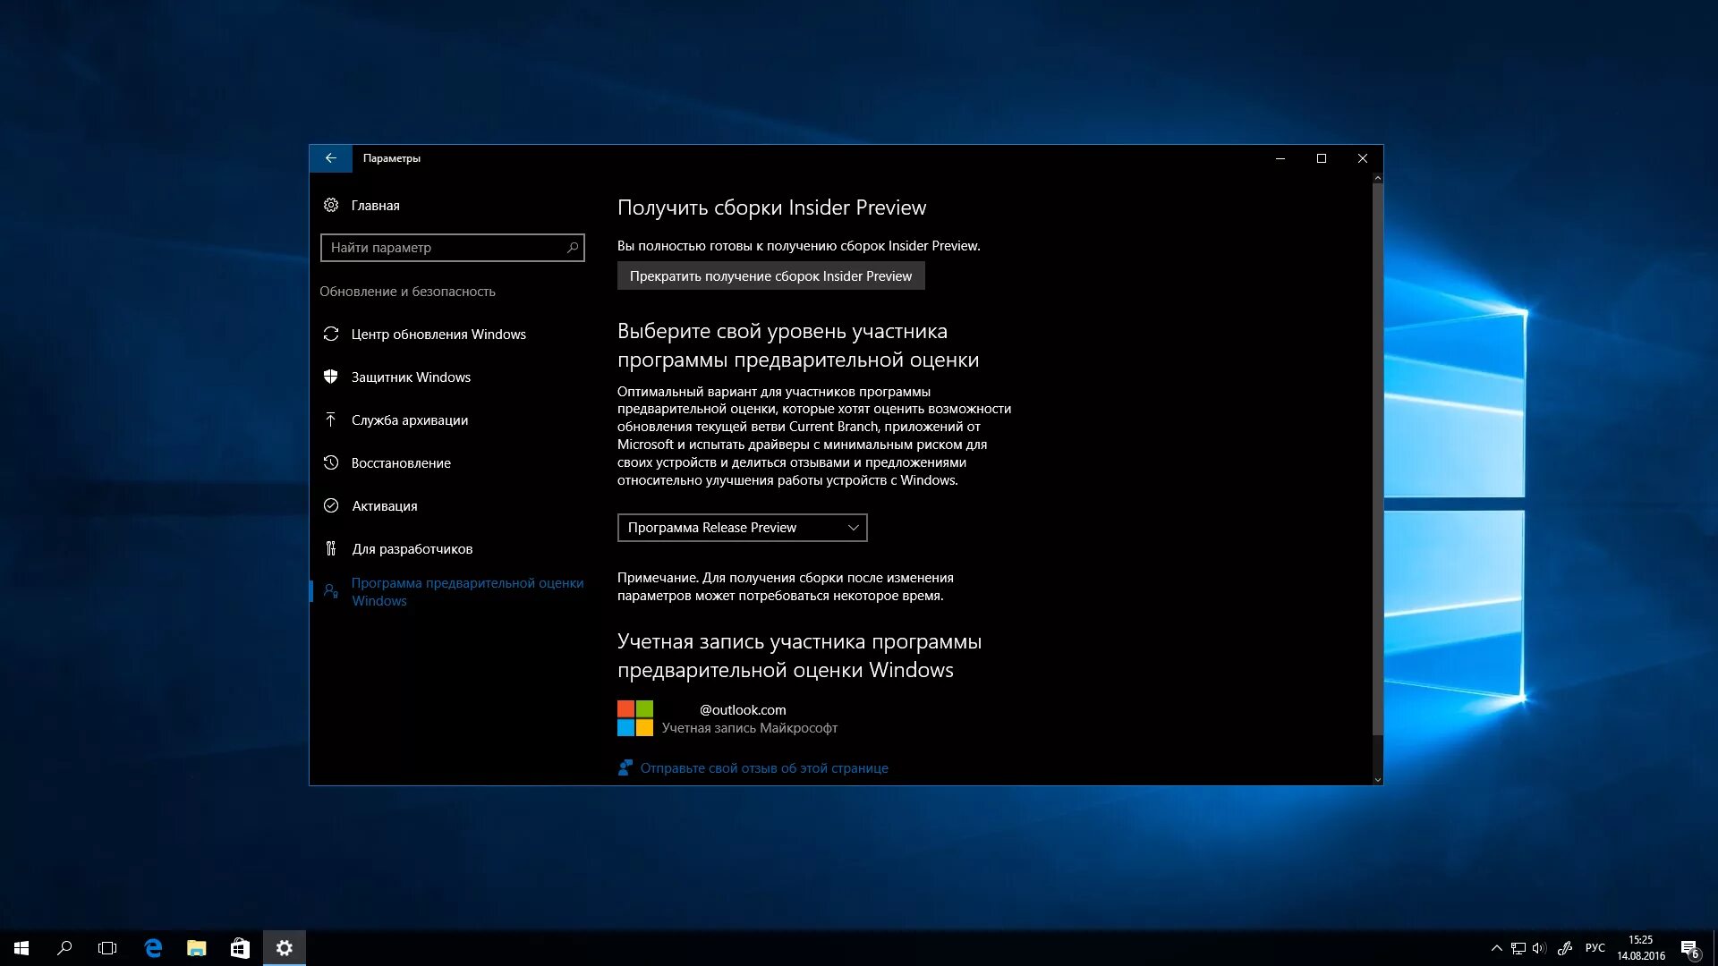Click the Защитник Windows shield icon
This screenshot has width=1718, height=966.
point(331,377)
